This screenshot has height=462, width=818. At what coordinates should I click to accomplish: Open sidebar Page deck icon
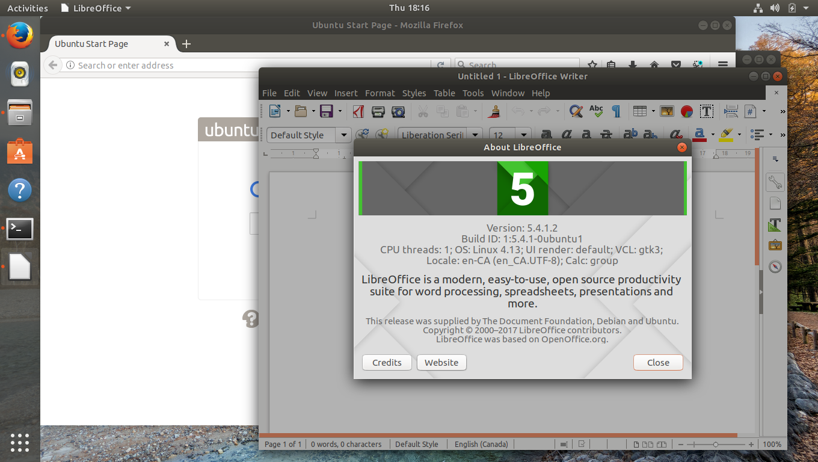coord(775,203)
